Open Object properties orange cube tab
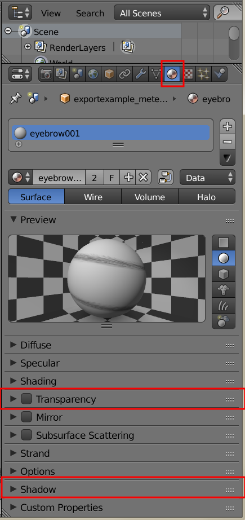The height and width of the screenshot is (520, 245). 109,74
